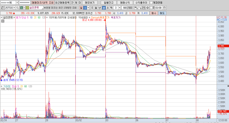
Task: Click the 3,790 current price in the quote bar
Action: [9, 13]
